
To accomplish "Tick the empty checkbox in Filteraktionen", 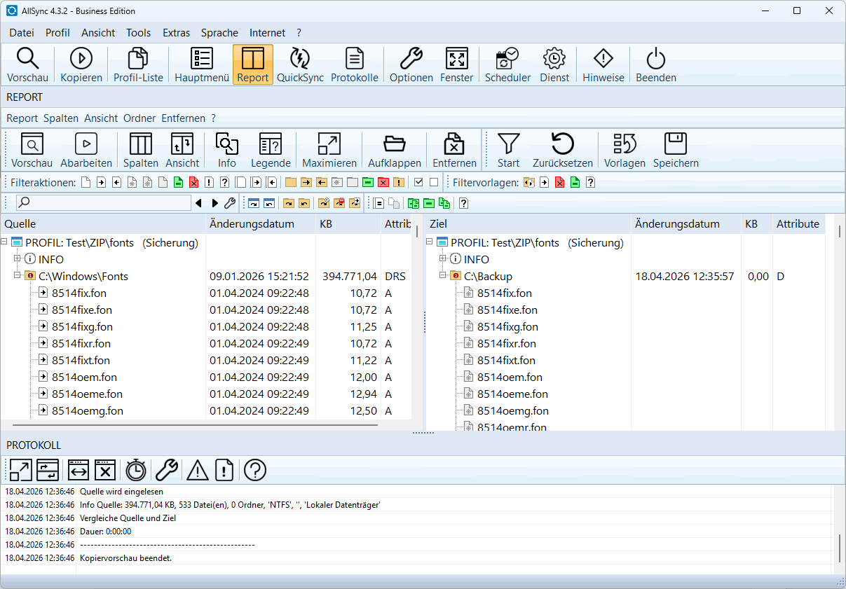I will tap(434, 183).
